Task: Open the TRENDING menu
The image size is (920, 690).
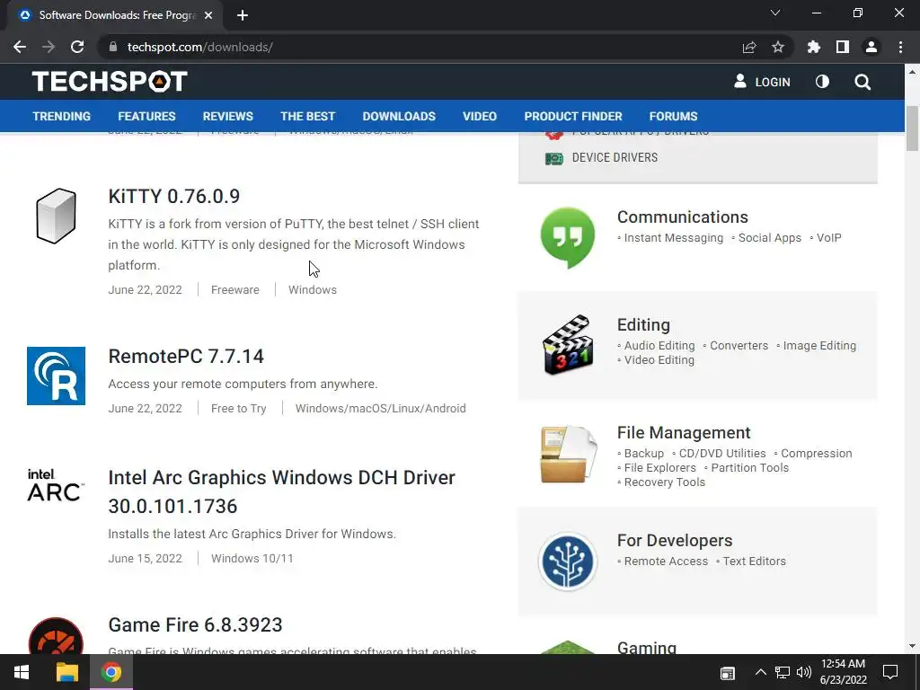Action: point(62,116)
